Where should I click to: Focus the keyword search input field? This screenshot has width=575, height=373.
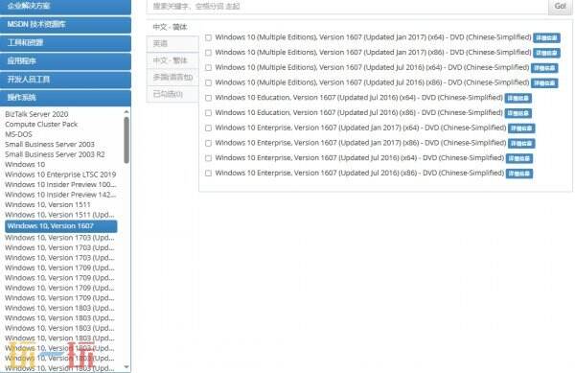pyautogui.click(x=347, y=7)
